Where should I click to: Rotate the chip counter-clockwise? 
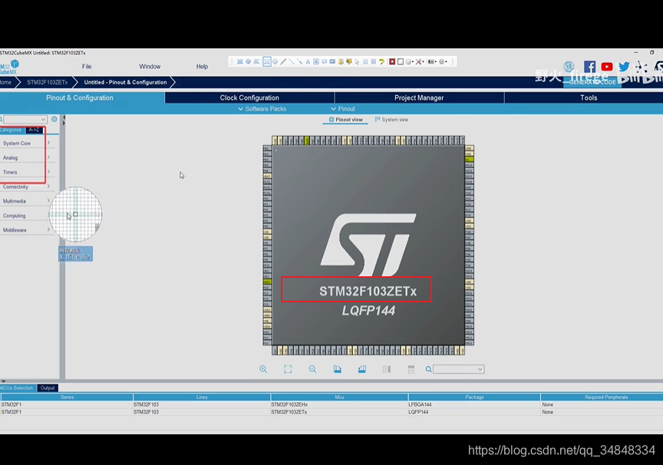[362, 369]
